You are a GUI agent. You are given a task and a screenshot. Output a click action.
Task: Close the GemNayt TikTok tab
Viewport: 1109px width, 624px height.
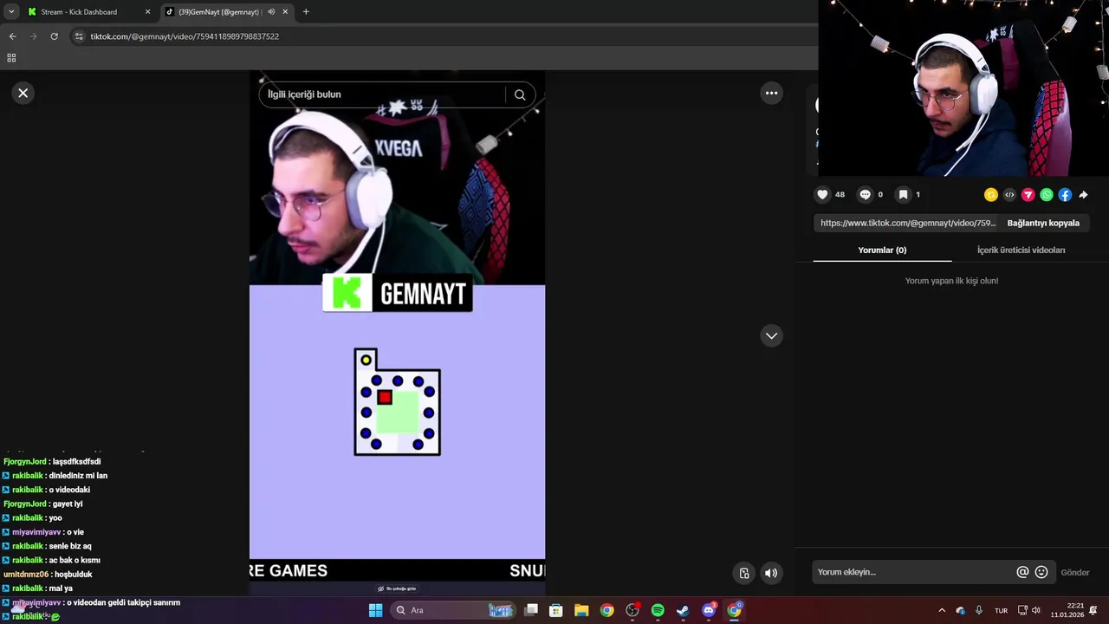pos(285,12)
